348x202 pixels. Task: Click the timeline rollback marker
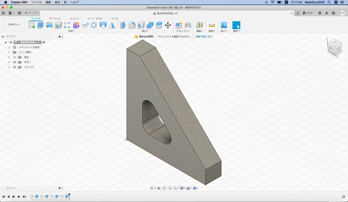tap(69, 196)
